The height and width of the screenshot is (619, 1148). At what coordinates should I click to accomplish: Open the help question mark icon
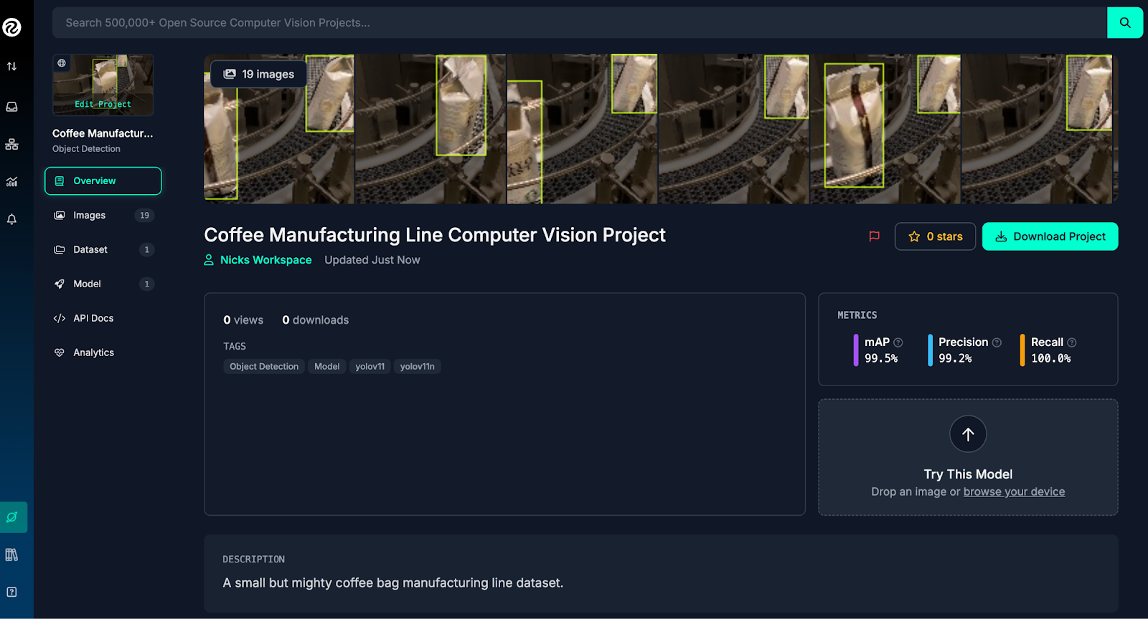click(11, 592)
